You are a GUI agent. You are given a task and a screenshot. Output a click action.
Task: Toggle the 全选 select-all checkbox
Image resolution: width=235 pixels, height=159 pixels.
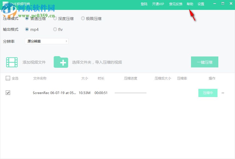click(x=8, y=78)
